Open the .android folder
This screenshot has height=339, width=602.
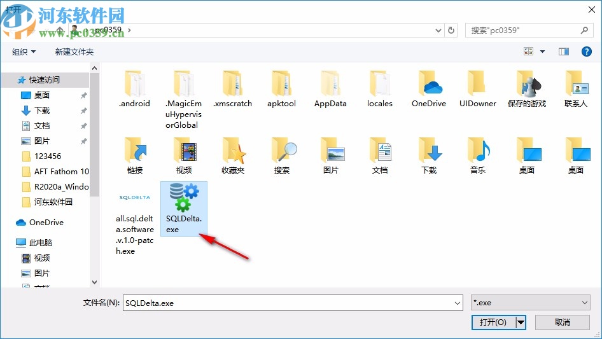tap(134, 89)
